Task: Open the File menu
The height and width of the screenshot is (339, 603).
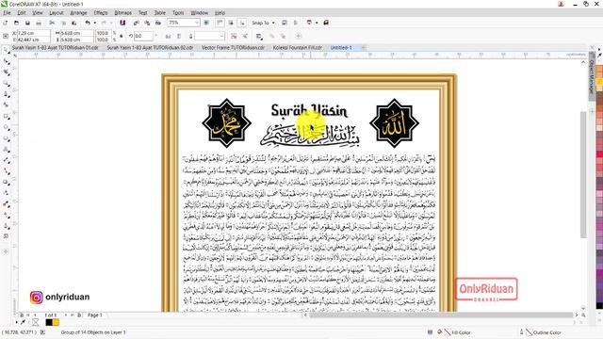Action: click(x=7, y=12)
